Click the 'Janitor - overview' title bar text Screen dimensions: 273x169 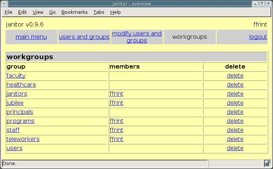click(x=132, y=4)
